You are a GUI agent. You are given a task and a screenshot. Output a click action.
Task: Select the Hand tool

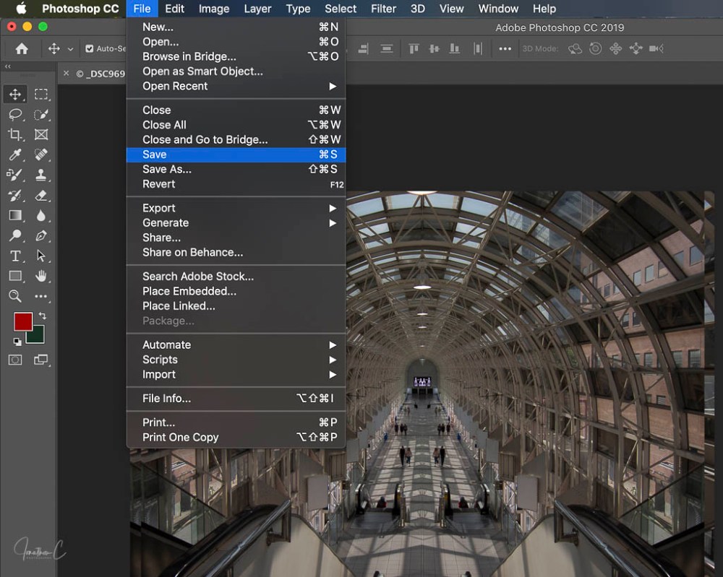(40, 276)
